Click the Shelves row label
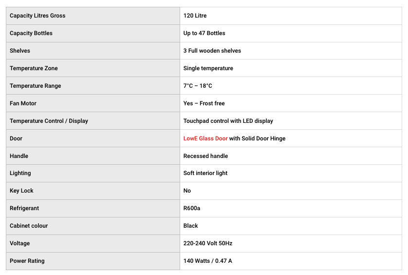This screenshot has height=275, width=408. point(20,51)
